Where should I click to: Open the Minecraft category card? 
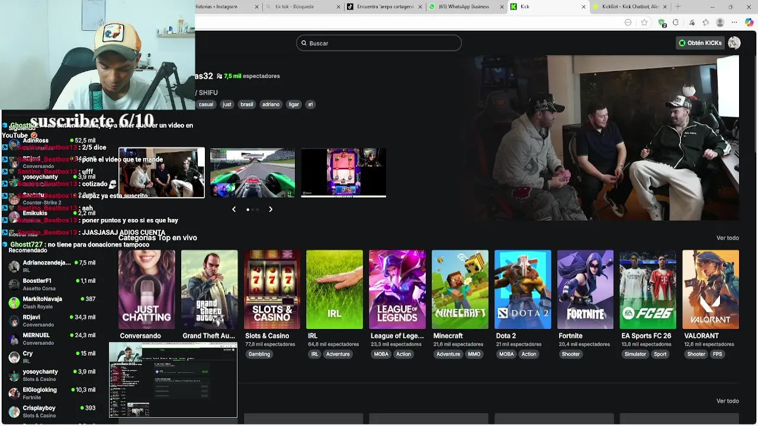click(x=460, y=289)
